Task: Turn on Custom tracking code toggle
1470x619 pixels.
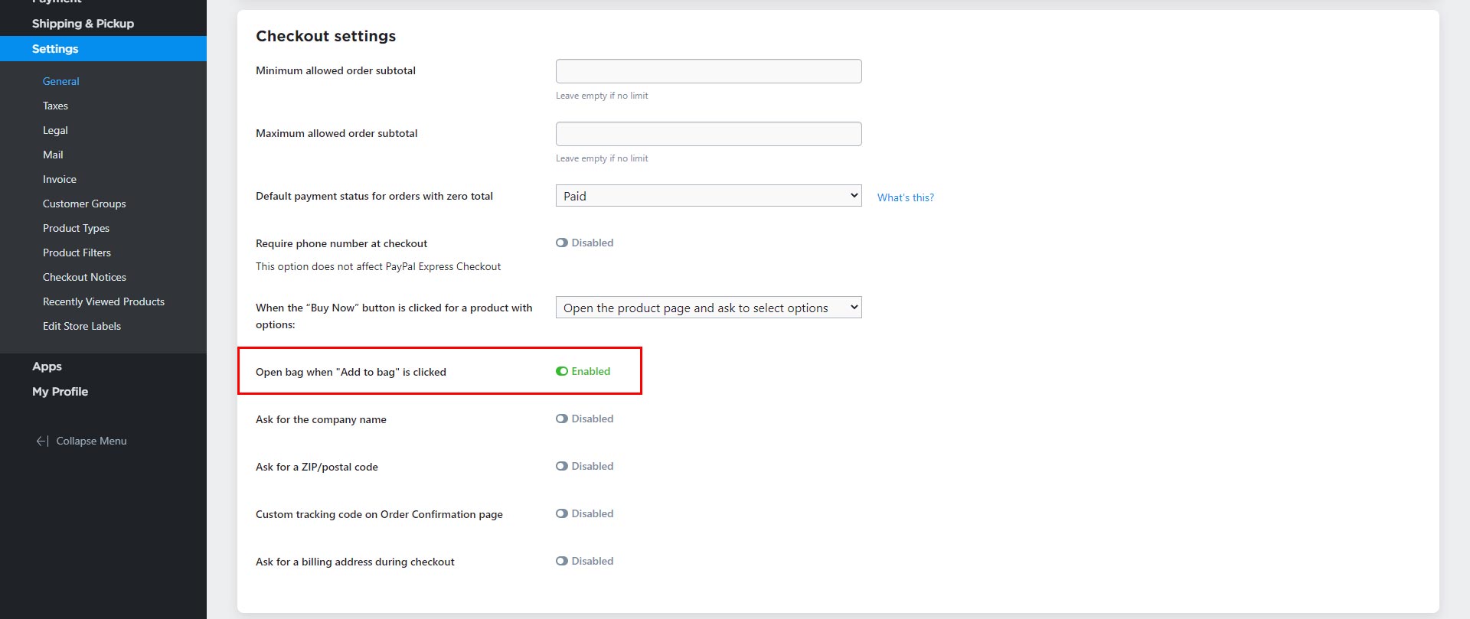Action: pyautogui.click(x=562, y=513)
